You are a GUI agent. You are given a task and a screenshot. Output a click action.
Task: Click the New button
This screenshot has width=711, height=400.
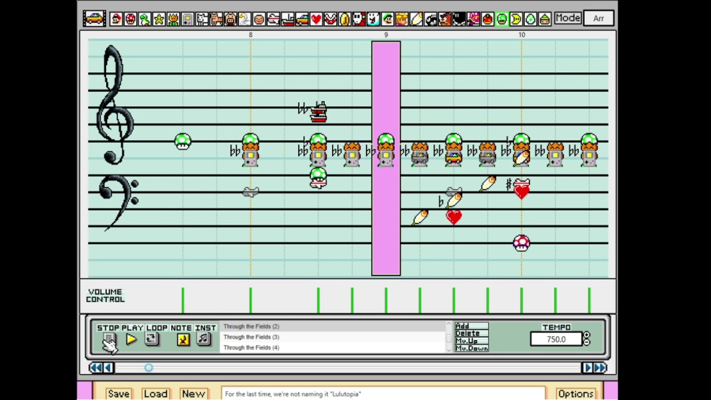pyautogui.click(x=193, y=393)
